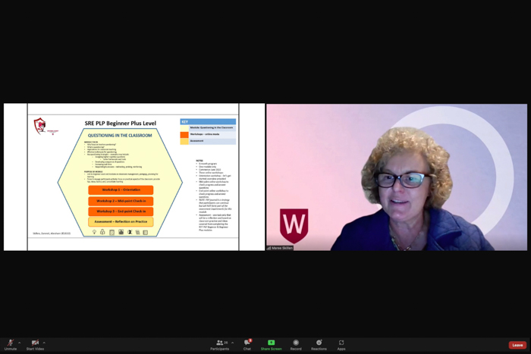This screenshot has height=354, width=531.
Task: Click the shared screen slide view
Action: click(134, 177)
